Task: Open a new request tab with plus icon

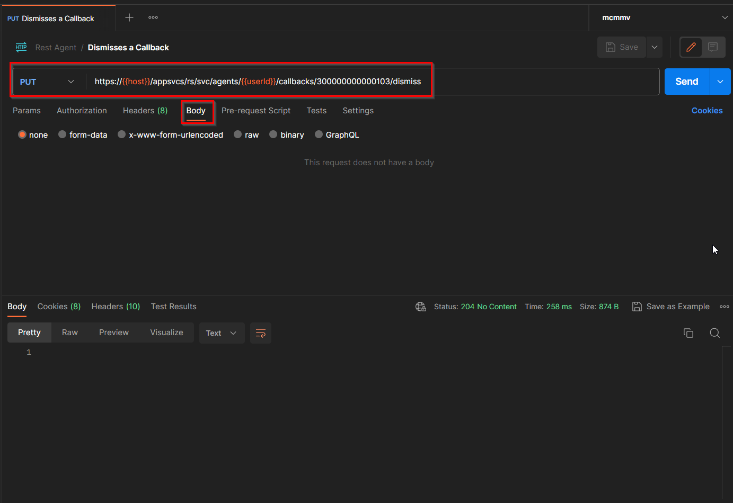Action: (x=129, y=17)
